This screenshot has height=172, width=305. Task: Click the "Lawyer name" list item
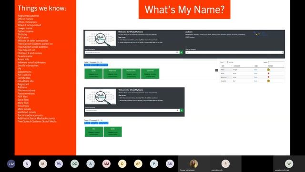click(x=25, y=28)
